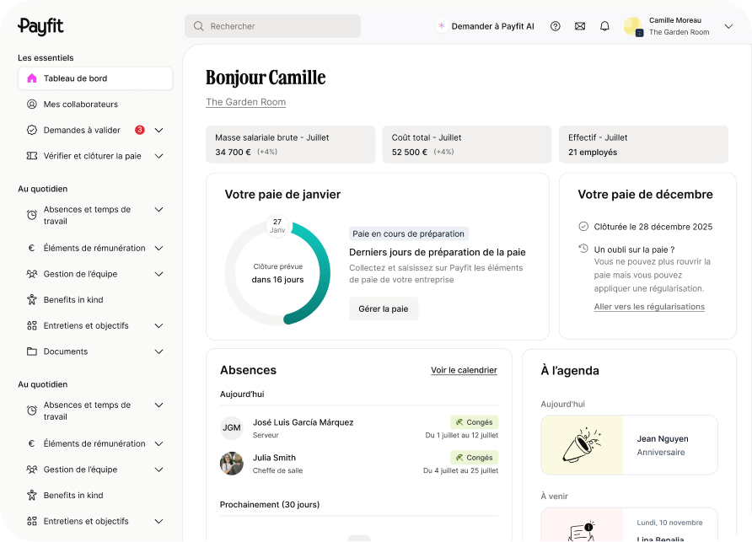Click José Luis García Márquez name
Screen dimensions: 752x542
(x=303, y=422)
